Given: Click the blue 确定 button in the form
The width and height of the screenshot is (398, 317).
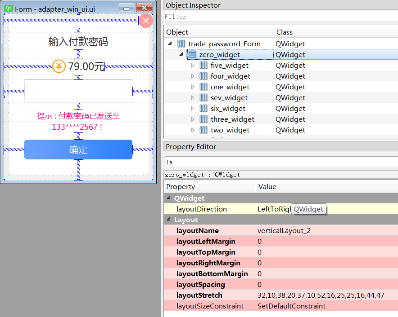Looking at the screenshot, I should pyautogui.click(x=78, y=150).
